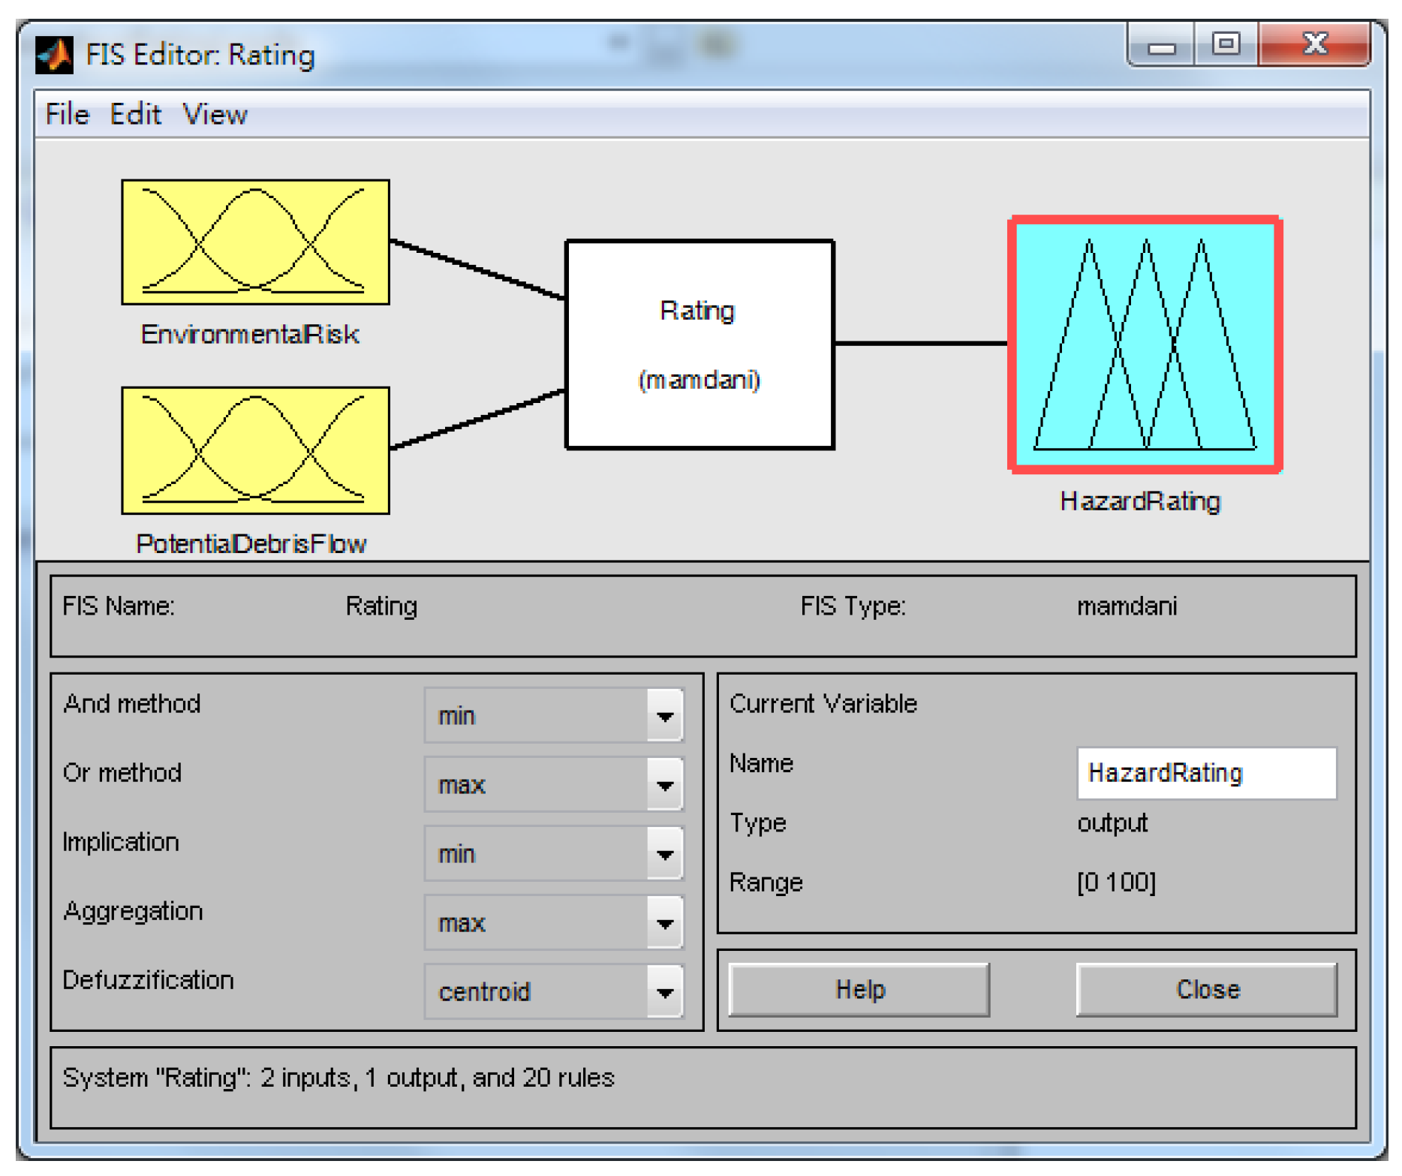Open the Edit menu
This screenshot has height=1176, width=1402.
tap(135, 115)
